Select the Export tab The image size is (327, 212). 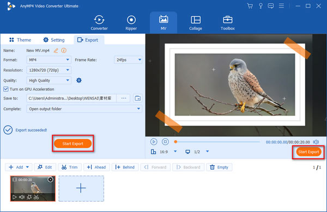89,40
